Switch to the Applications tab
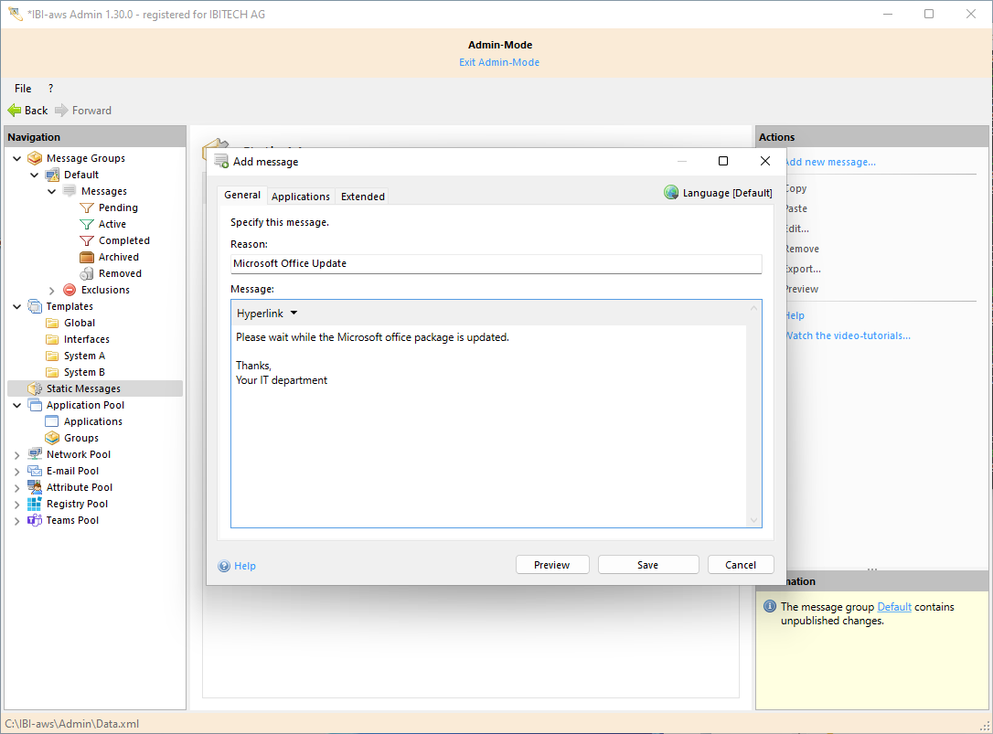The image size is (993, 734). (301, 197)
